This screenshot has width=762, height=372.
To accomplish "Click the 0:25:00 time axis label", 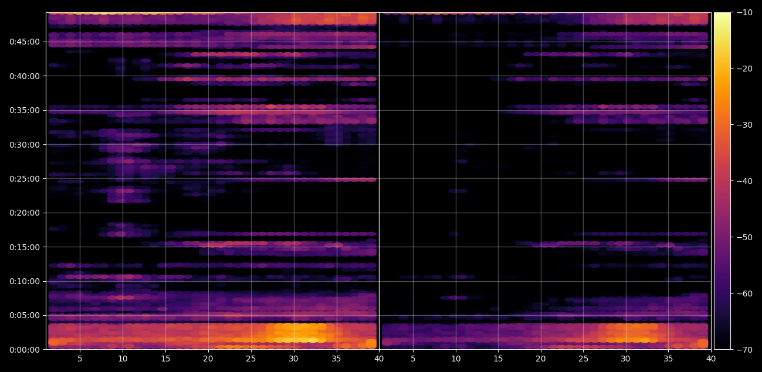I will point(25,179).
